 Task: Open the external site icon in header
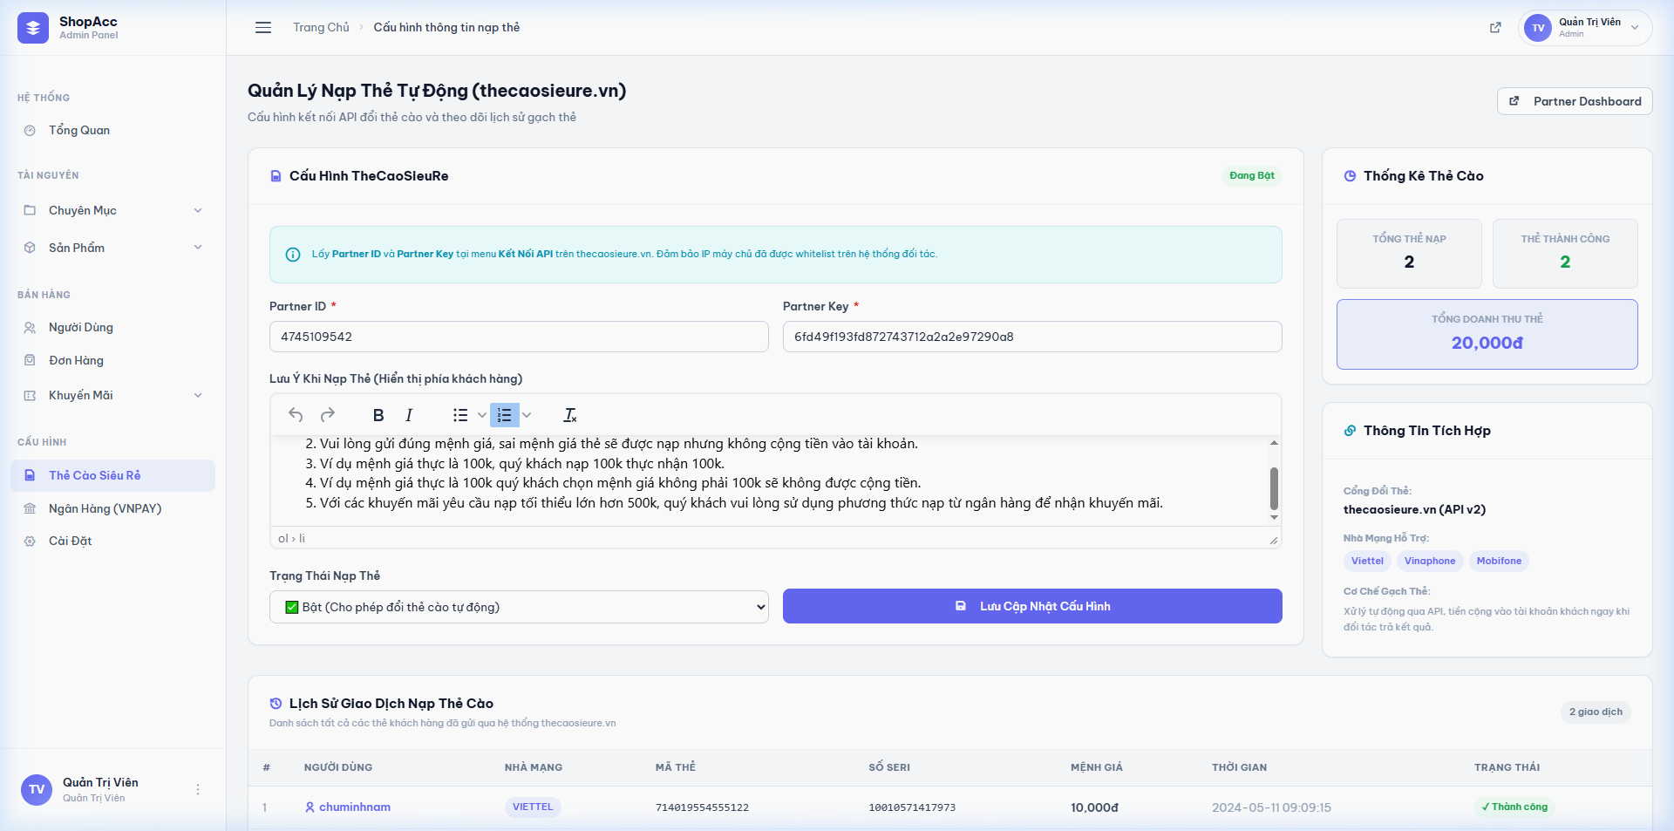point(1495,28)
